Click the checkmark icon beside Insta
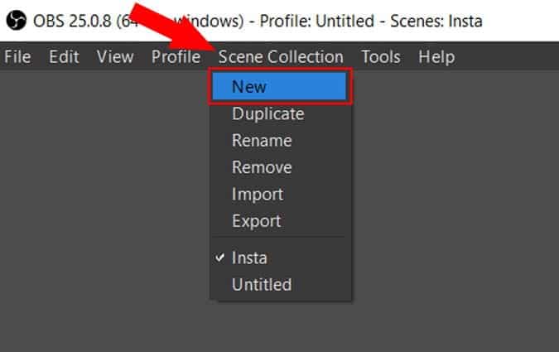This screenshot has width=559, height=352. pyautogui.click(x=220, y=257)
